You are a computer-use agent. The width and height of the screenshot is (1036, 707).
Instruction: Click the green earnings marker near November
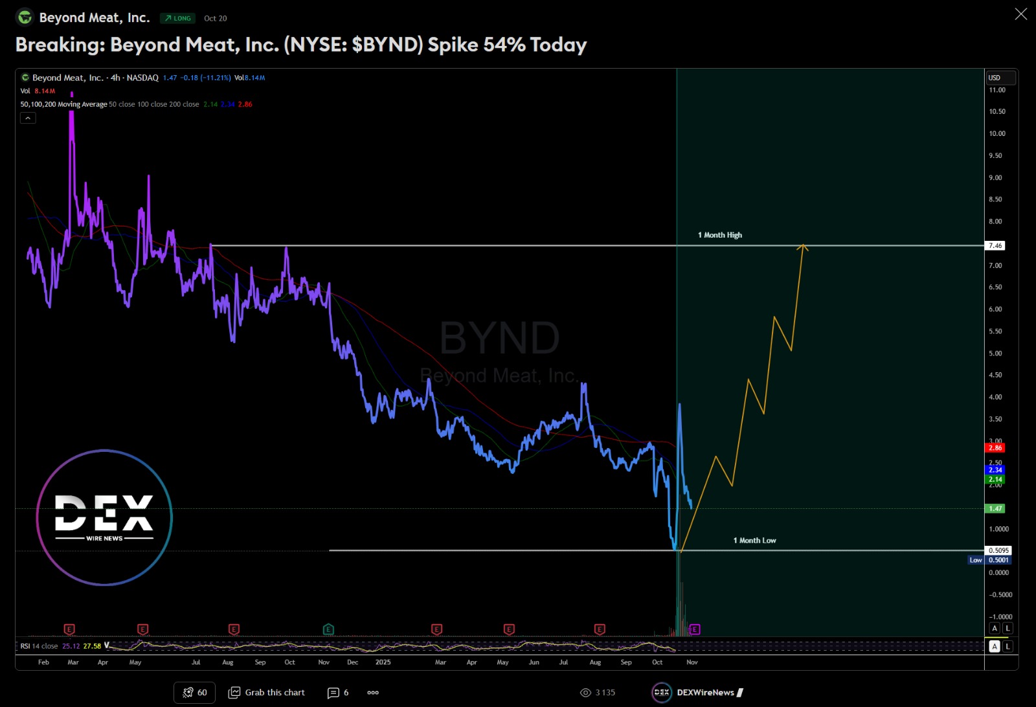(x=328, y=629)
